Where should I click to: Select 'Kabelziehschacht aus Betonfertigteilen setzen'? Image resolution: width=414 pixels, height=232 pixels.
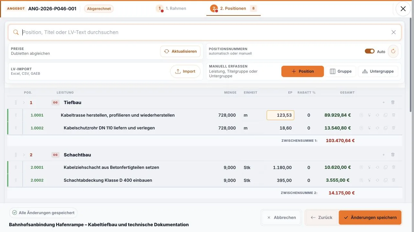[x=111, y=167]
